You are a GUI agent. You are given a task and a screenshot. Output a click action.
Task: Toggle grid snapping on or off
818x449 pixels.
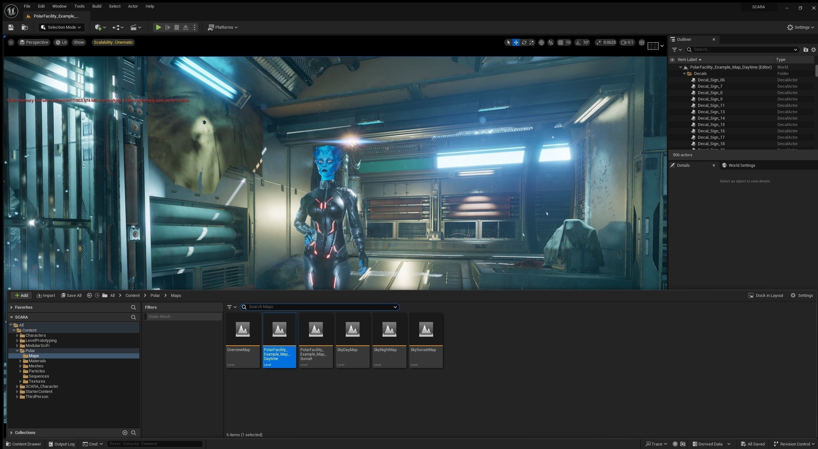[x=560, y=42]
